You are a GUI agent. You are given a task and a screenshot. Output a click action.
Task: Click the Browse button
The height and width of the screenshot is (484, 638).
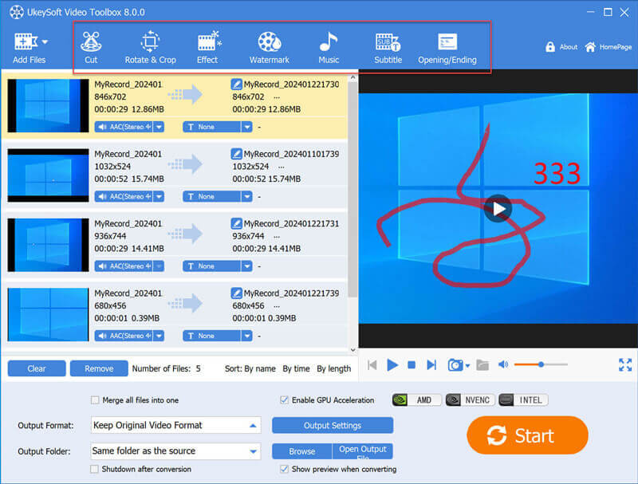click(302, 451)
